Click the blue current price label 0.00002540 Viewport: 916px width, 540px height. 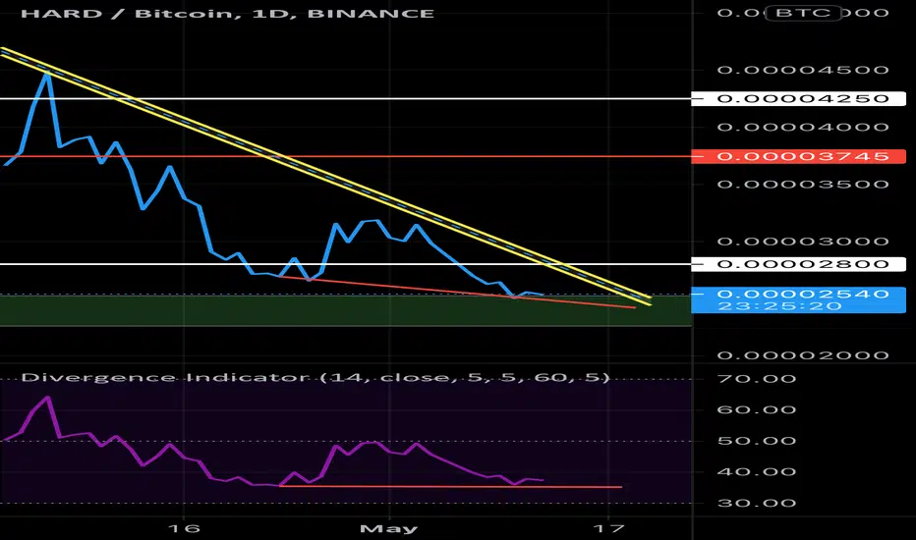(x=803, y=294)
